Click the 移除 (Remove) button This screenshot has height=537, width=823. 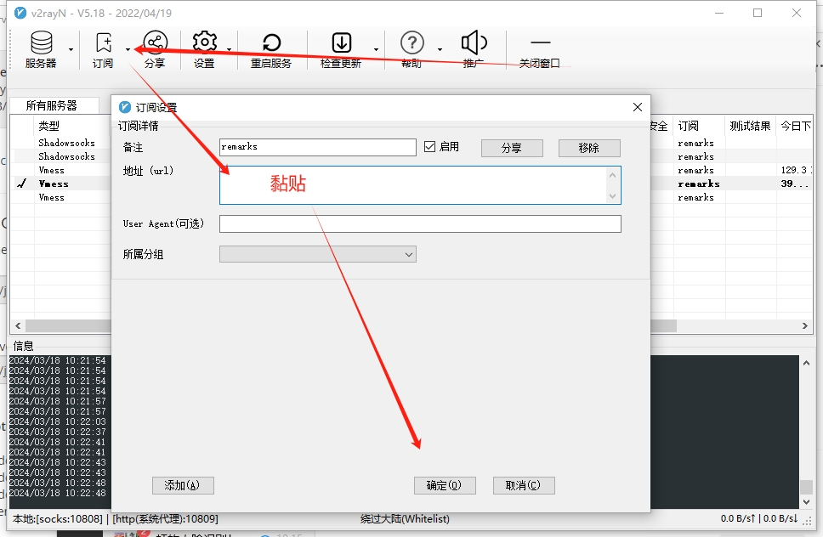point(588,148)
